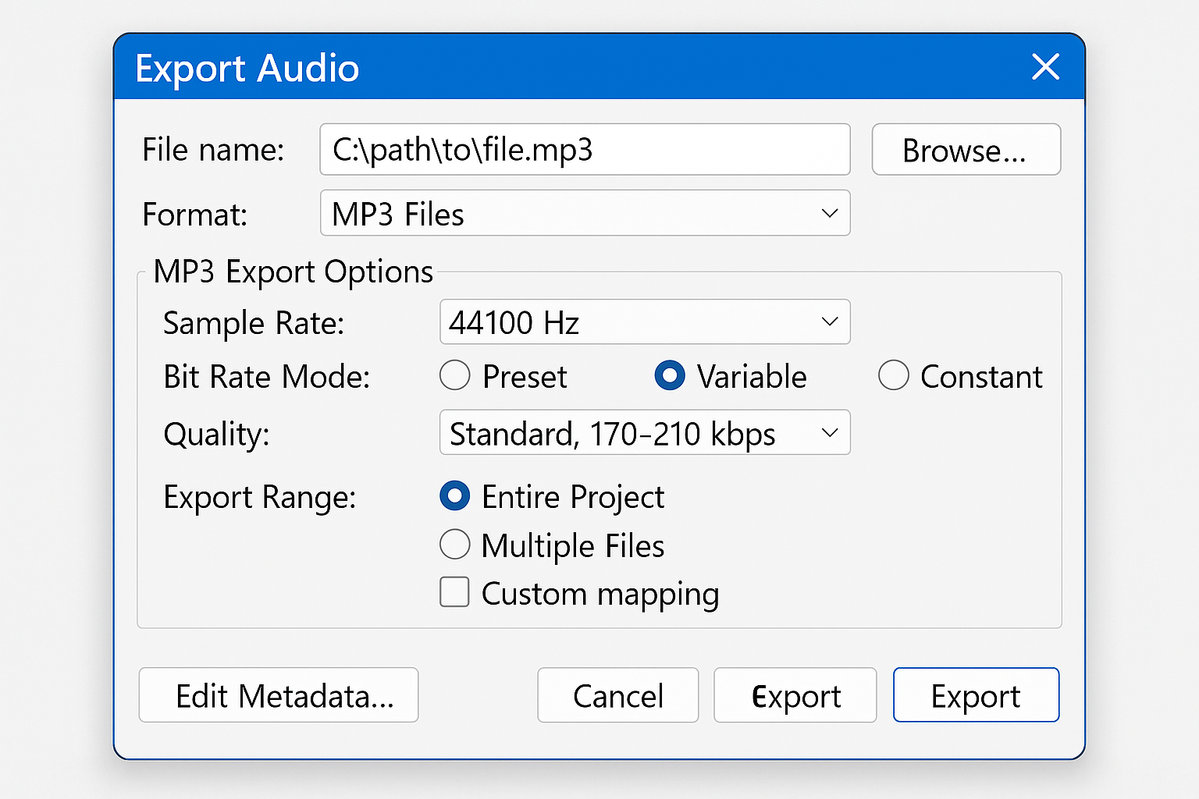Image resolution: width=1199 pixels, height=799 pixels.
Task: Click the middle Export button
Action: 795,695
